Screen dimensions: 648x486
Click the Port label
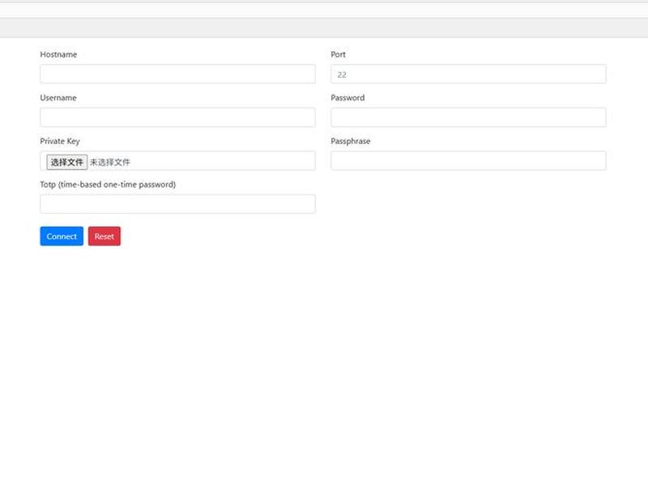point(338,54)
